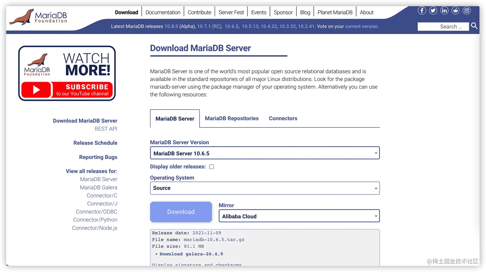Open Download MariaDB Server sidebar link
This screenshot has height=272, width=486.
(85, 121)
